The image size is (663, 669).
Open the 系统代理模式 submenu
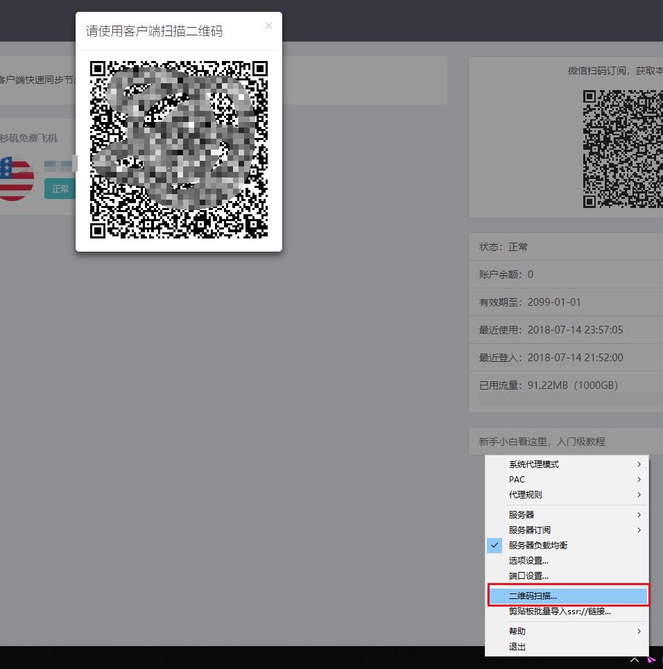(567, 464)
